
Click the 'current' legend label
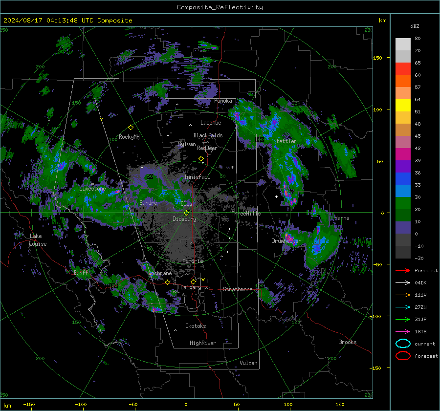(425, 344)
